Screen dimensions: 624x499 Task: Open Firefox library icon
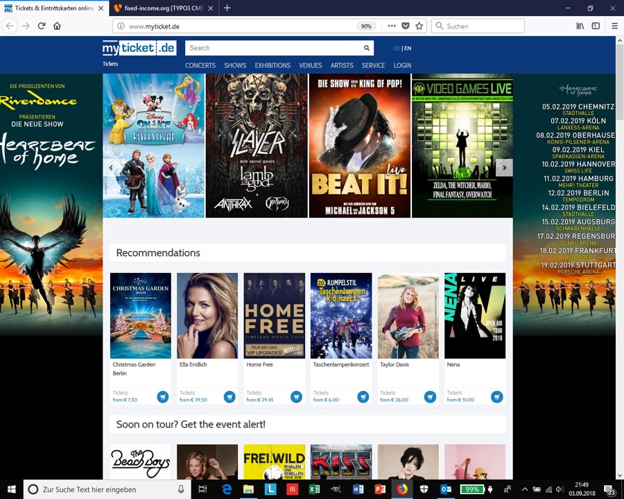coord(580,26)
